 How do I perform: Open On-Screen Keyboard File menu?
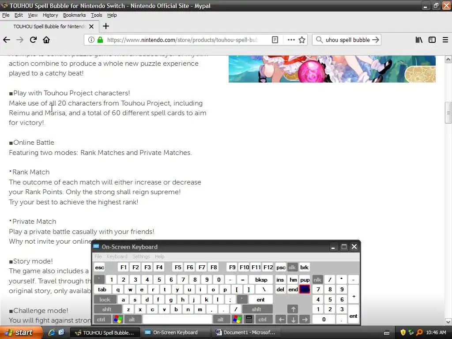click(98, 256)
